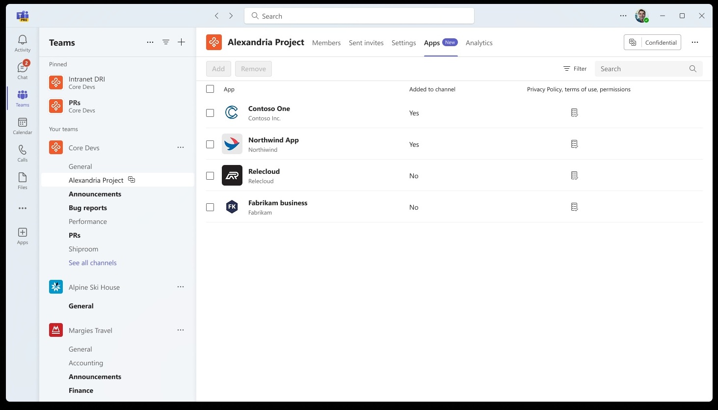Click the Northwind App logo
This screenshot has height=410, width=718.
[x=232, y=144]
